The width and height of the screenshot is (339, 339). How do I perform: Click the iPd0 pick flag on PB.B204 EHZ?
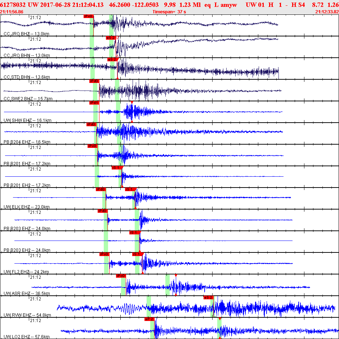91,124
